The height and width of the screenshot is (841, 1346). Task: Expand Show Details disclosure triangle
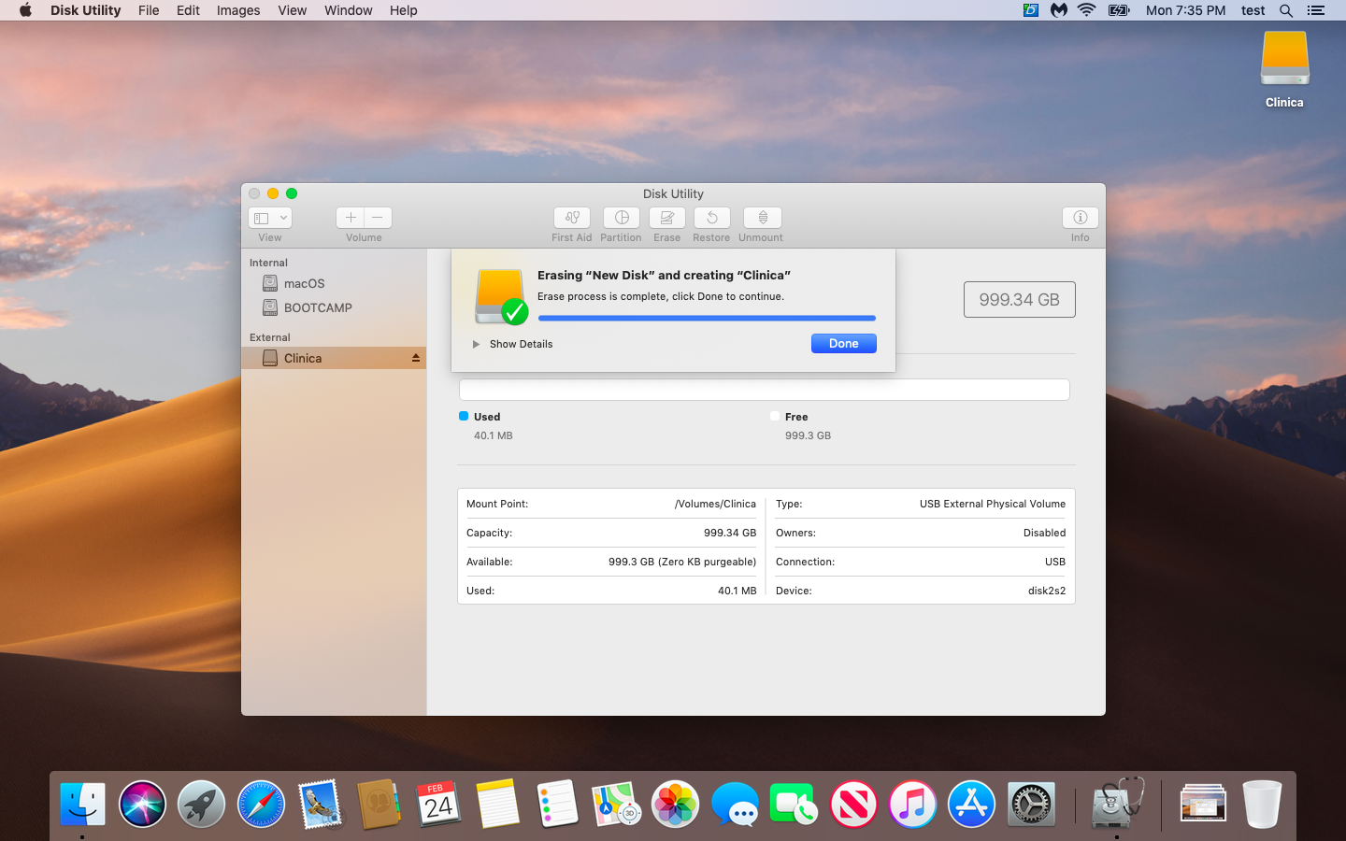click(476, 344)
